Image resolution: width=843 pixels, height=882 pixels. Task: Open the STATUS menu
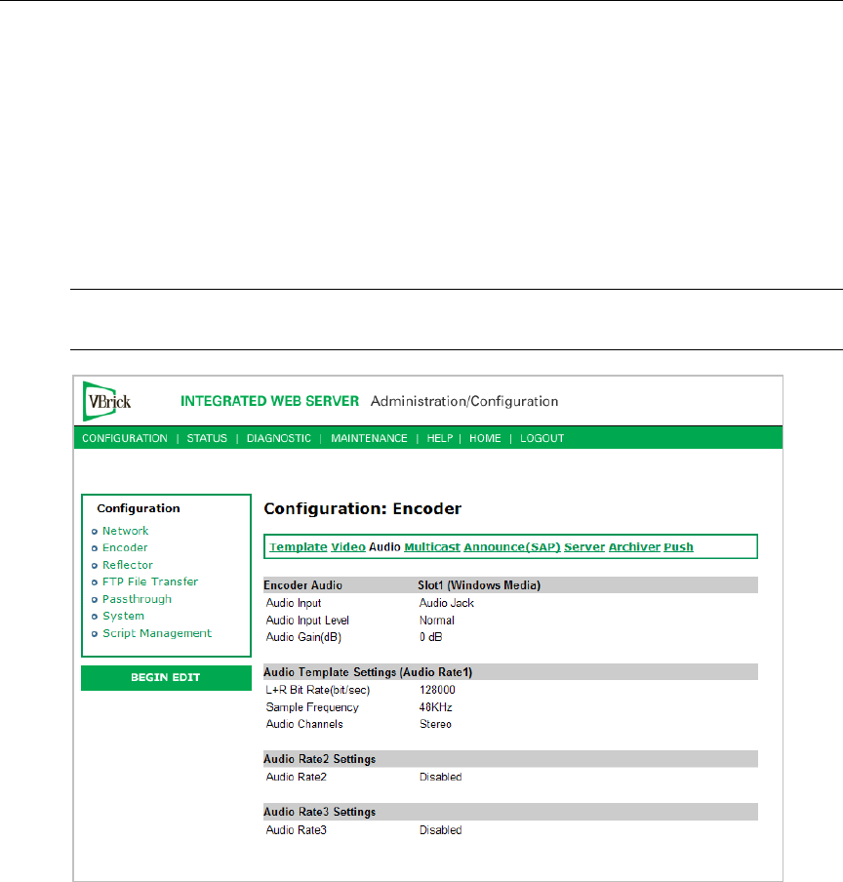[207, 438]
